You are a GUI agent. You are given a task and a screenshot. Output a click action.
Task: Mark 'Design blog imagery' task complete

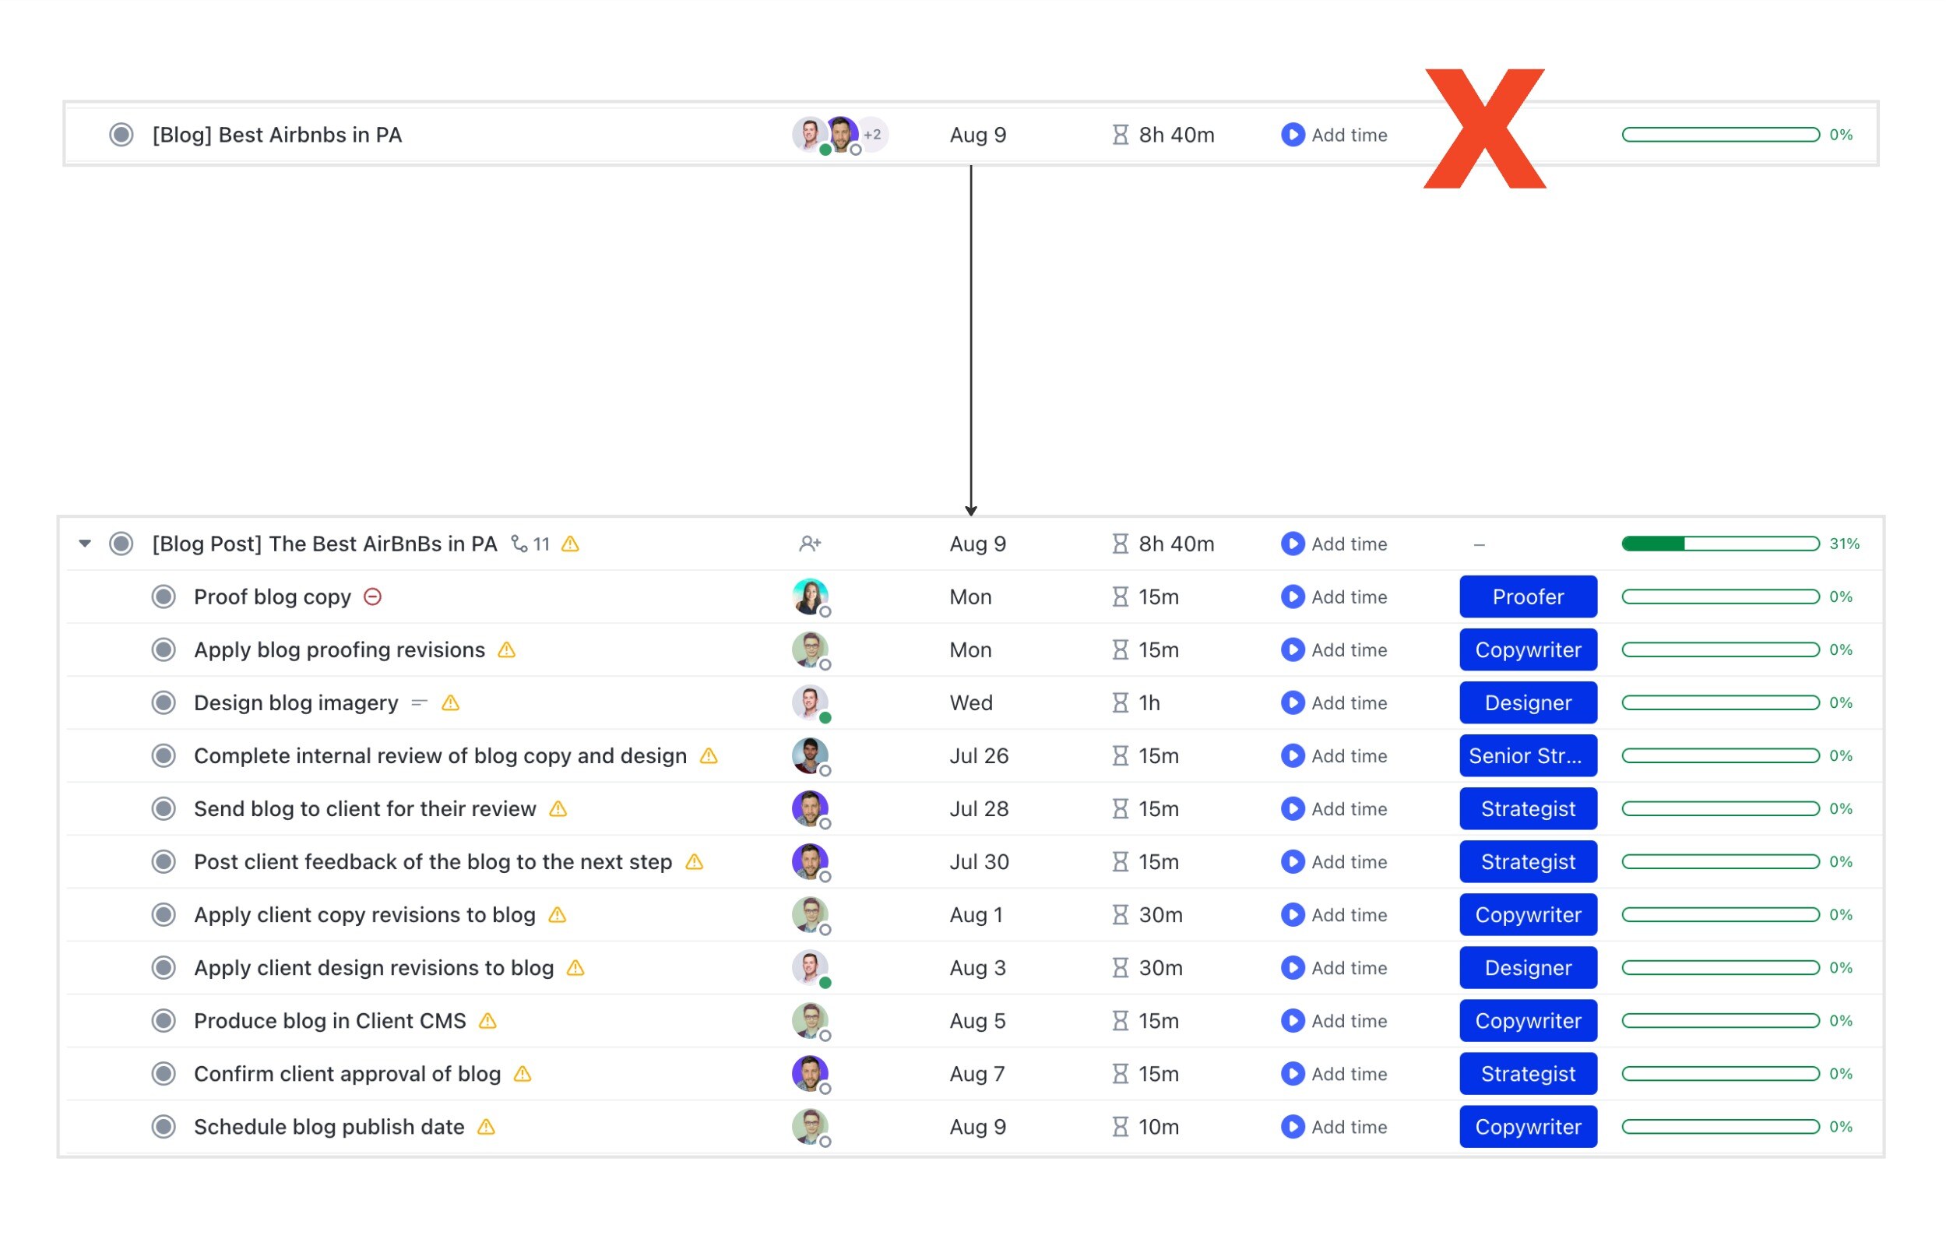click(164, 703)
